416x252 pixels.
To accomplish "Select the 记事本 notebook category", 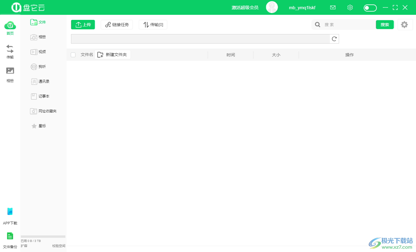I will (40, 96).
